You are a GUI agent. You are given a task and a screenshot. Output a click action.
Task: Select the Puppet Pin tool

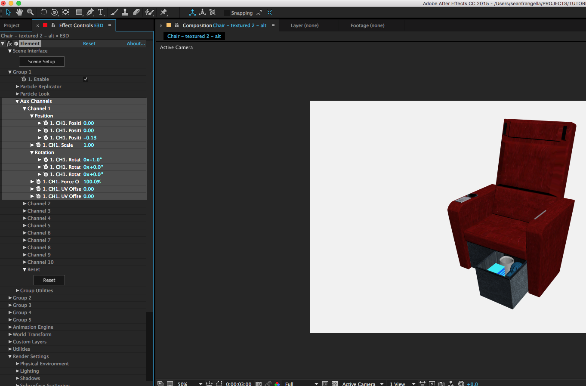pos(163,12)
